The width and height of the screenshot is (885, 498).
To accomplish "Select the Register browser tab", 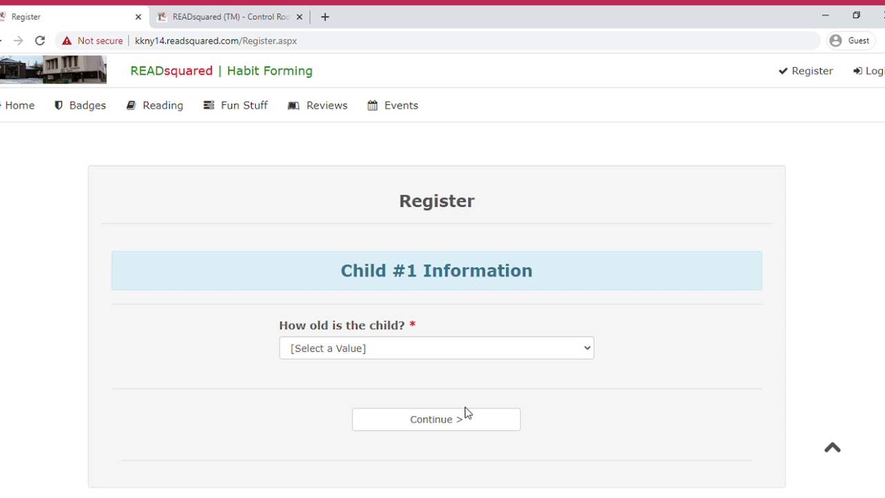I will pos(69,17).
